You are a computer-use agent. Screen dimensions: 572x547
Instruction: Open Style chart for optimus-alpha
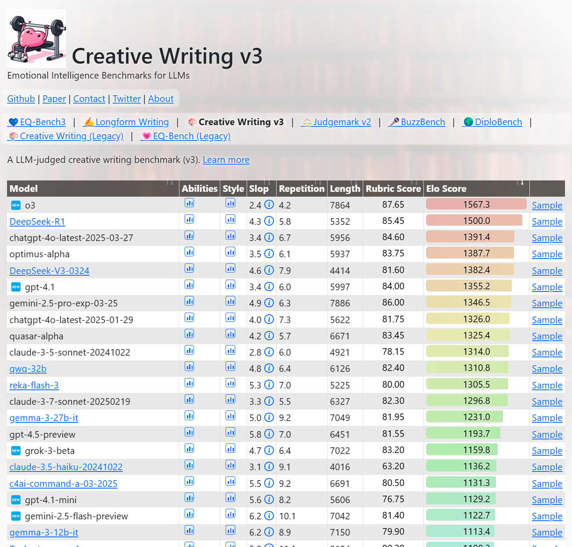point(230,252)
